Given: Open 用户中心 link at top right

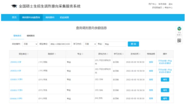Looking at the screenshot, I should click(152, 4).
